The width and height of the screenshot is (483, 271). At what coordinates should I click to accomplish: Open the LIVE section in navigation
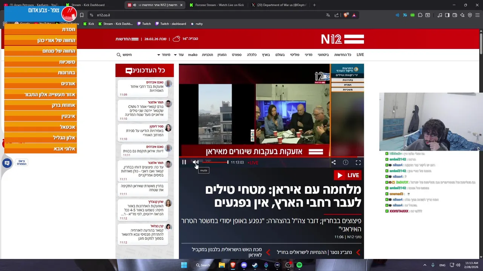[360, 55]
